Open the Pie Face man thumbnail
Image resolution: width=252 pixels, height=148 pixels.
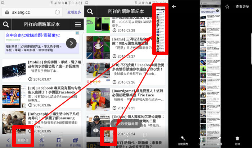pyautogui.click(x=98, y=100)
